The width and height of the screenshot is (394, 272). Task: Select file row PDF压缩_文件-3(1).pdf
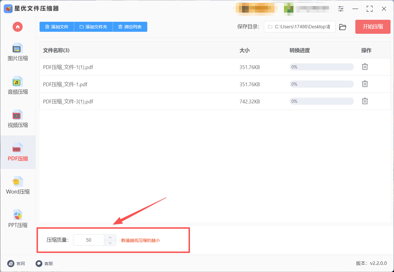[x=215, y=101]
